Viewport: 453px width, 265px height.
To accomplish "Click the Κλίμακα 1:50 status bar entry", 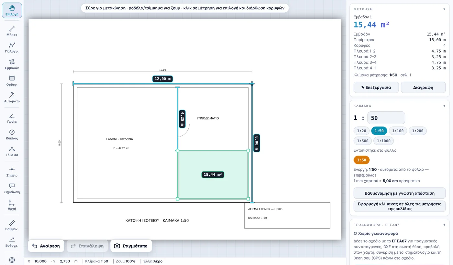I will pos(97,261).
